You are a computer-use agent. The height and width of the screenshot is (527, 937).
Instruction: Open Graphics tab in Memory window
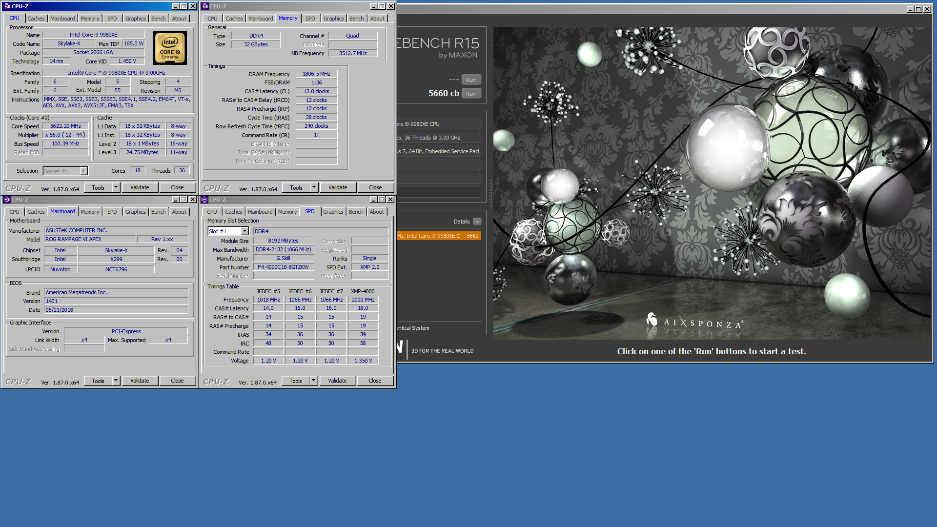tap(334, 19)
